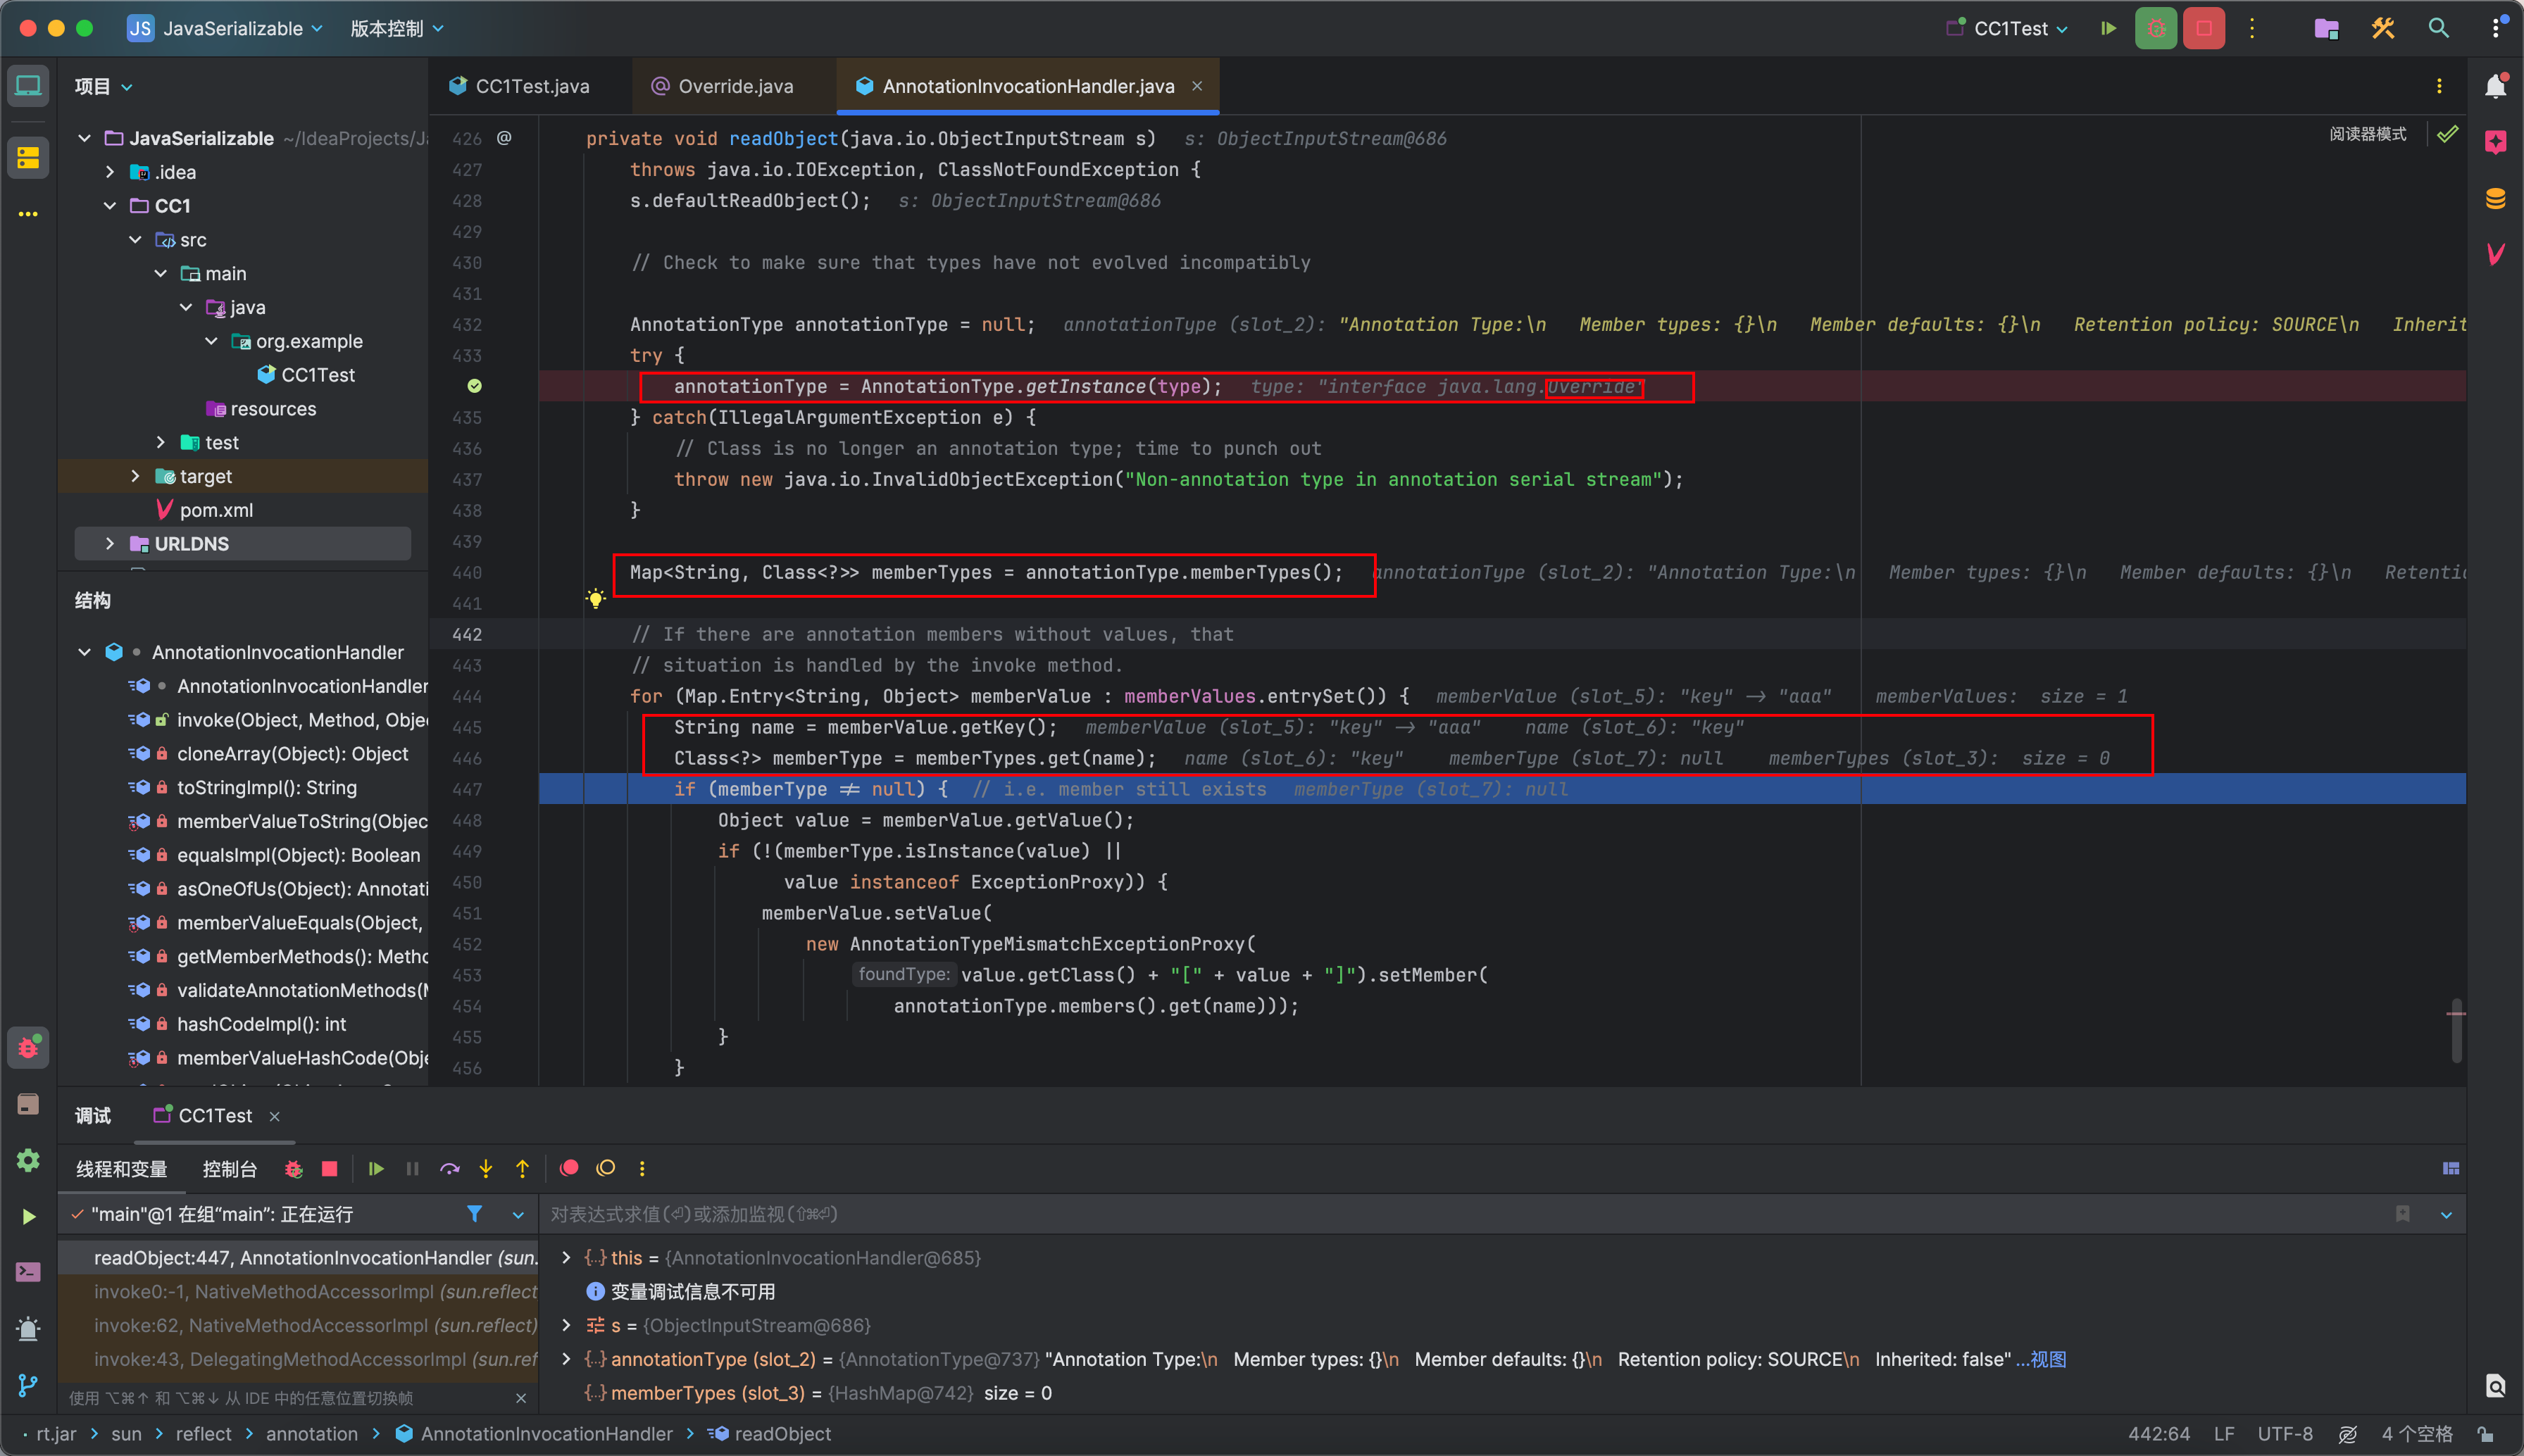2524x1456 pixels.
Task: Click the evaluate expression input field
Action: click(x=1460, y=1214)
